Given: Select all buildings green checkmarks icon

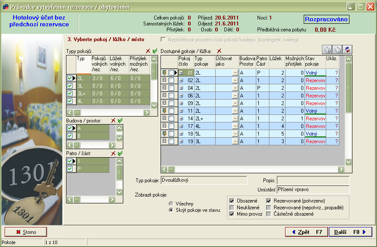Looking at the screenshot, I should 120,120.
